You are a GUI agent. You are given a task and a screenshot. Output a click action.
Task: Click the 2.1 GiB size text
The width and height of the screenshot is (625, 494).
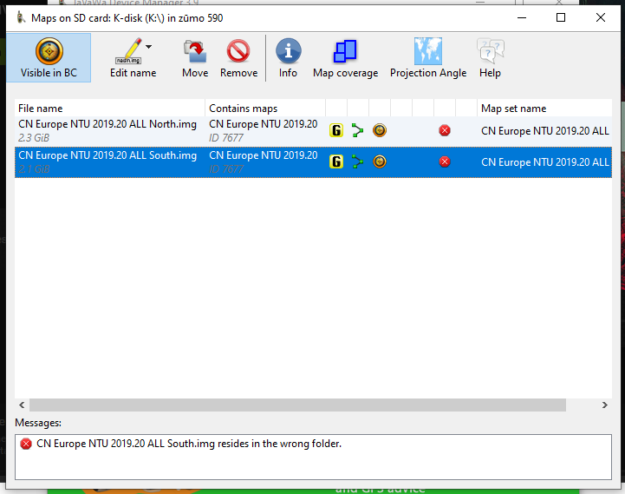click(x=34, y=169)
